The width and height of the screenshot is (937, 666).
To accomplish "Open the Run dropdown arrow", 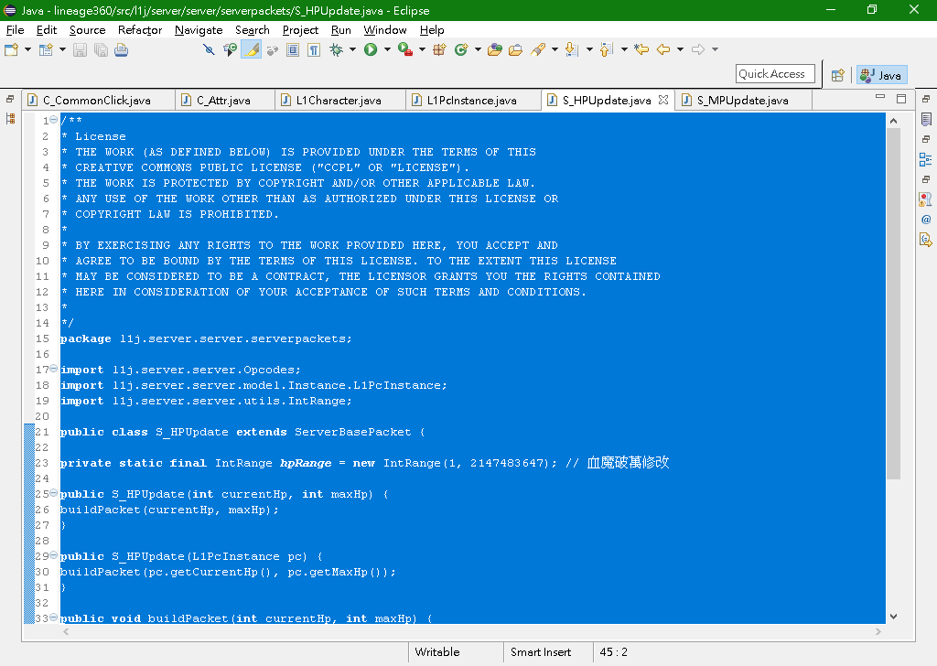I will click(x=387, y=50).
